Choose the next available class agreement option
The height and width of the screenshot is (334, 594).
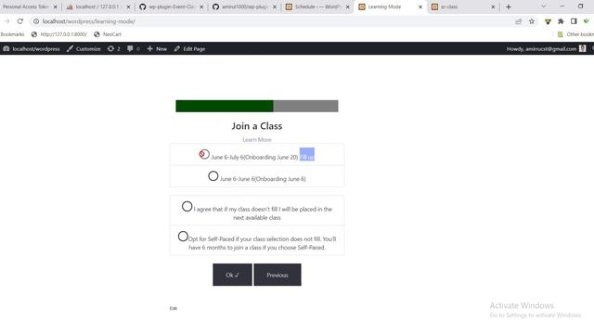pos(187,206)
